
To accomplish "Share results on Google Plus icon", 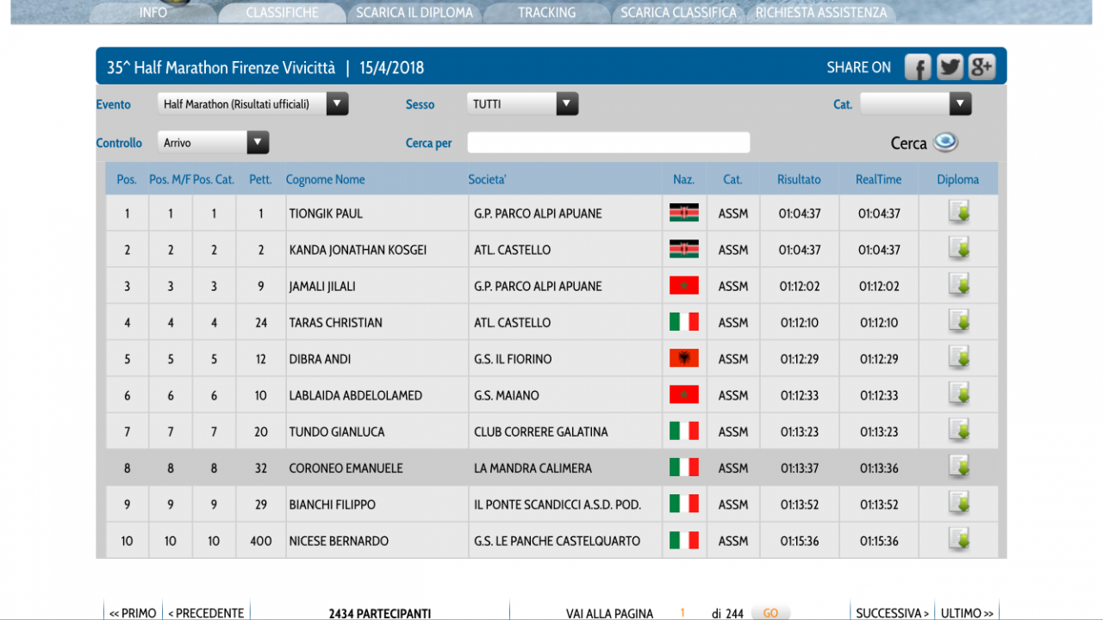I will click(x=981, y=67).
